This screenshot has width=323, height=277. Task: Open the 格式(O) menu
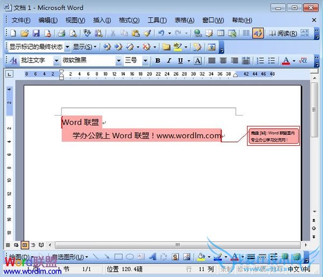click(x=129, y=20)
